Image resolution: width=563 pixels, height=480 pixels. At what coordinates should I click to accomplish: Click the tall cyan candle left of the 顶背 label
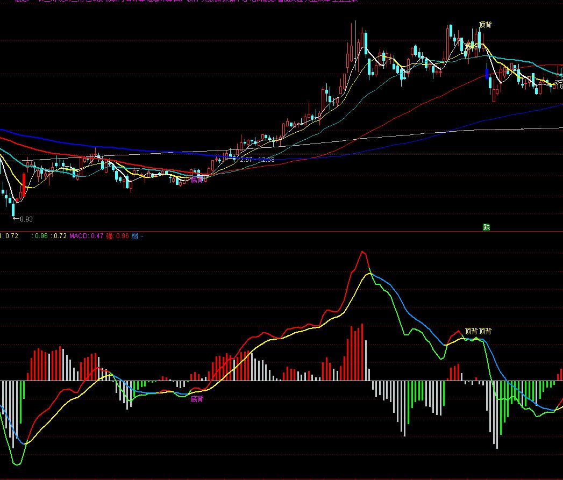(451, 32)
